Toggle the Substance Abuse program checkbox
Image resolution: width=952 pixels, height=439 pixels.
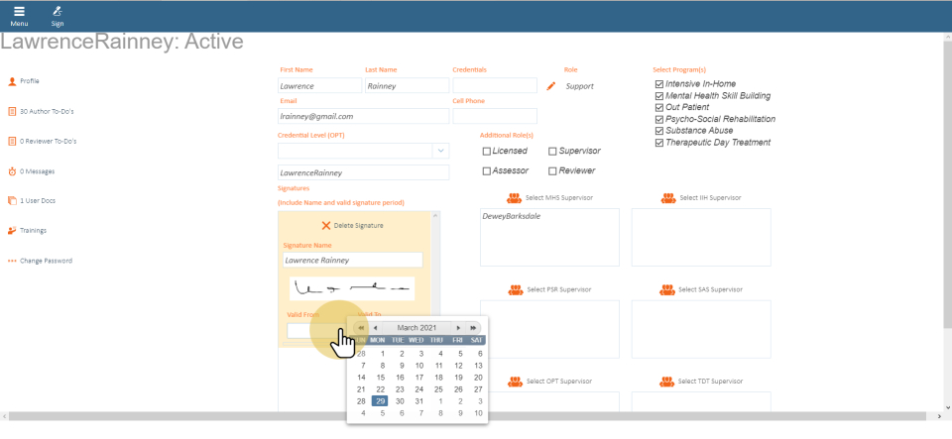[x=659, y=131]
